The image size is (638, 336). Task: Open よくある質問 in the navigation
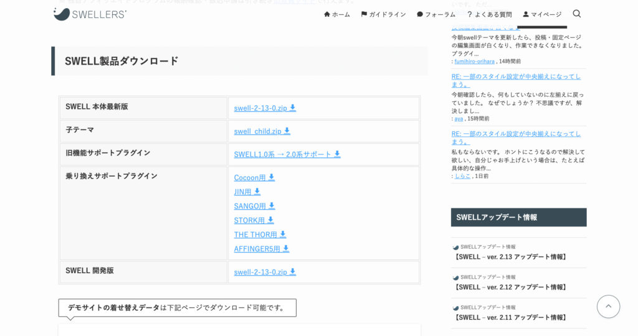click(x=489, y=14)
